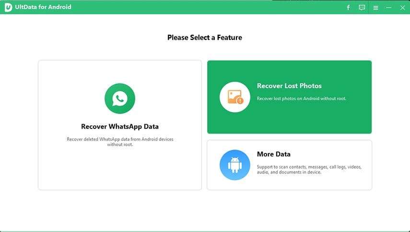Open the Facebook page icon
The image size is (410, 232).
[348, 8]
